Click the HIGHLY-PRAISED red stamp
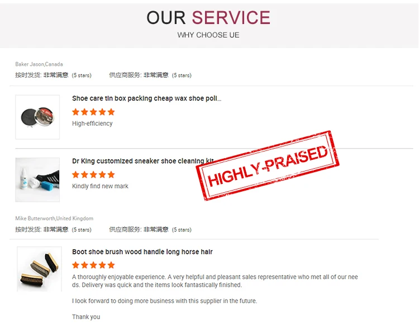Screen dimensions: 419x327 pyautogui.click(x=268, y=165)
